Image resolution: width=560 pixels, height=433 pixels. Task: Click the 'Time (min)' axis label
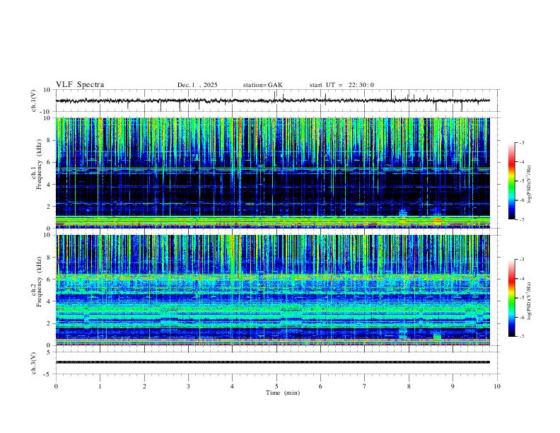tap(283, 393)
